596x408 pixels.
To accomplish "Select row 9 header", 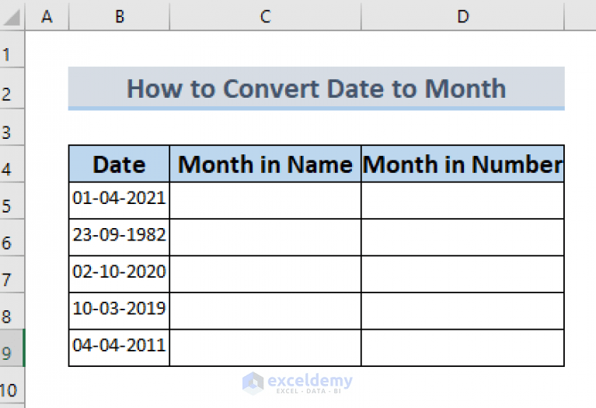I will 12,348.
